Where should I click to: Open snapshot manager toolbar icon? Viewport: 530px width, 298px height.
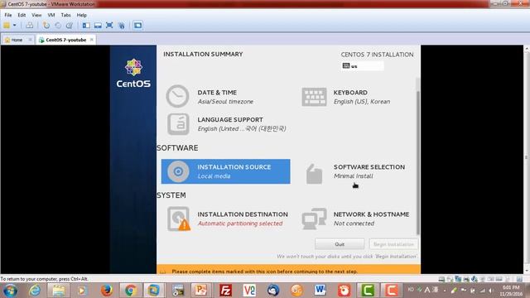(x=70, y=26)
